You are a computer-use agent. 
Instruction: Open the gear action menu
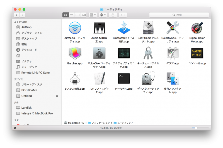tap(103, 15)
